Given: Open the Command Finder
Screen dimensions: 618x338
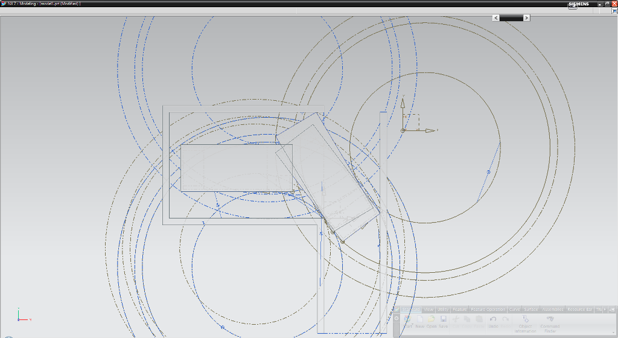Looking at the screenshot, I should pyautogui.click(x=550, y=324).
